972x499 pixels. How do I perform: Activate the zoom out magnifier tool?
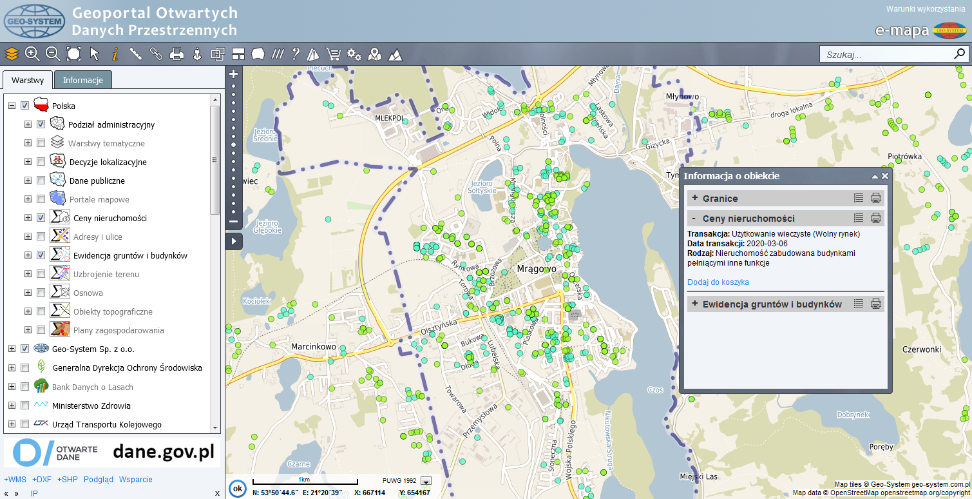pos(53,54)
